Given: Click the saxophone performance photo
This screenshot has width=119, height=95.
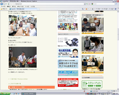Looking at the screenshot, I should pos(23,57).
